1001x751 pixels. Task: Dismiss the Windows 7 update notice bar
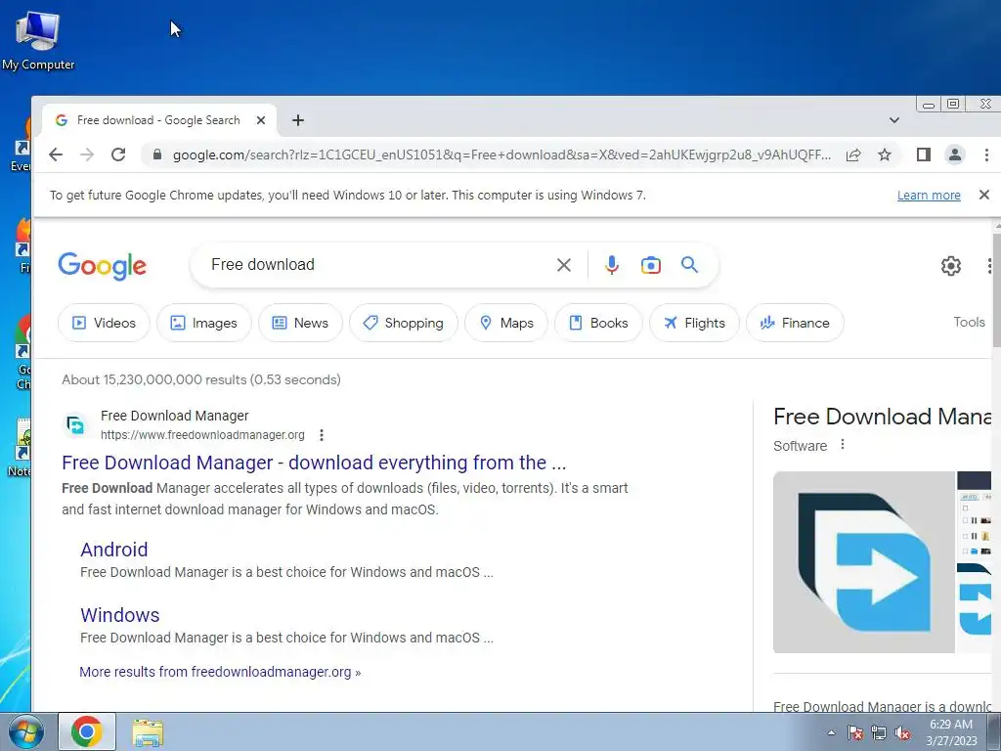click(983, 195)
